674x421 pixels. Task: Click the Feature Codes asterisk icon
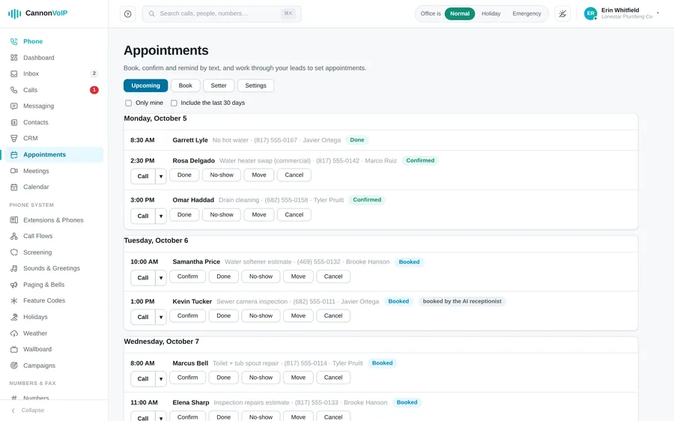[14, 300]
